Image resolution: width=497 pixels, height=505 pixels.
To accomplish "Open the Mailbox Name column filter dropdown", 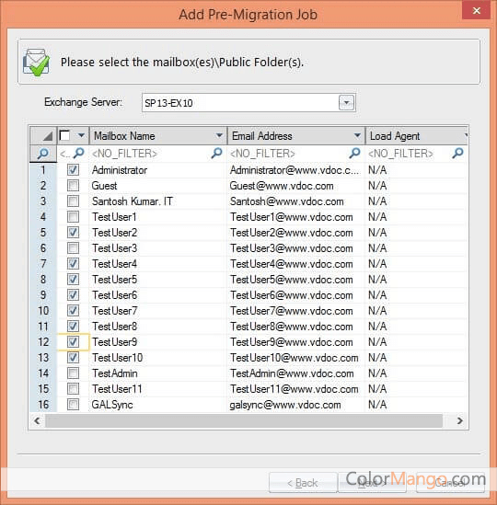I will (219, 135).
